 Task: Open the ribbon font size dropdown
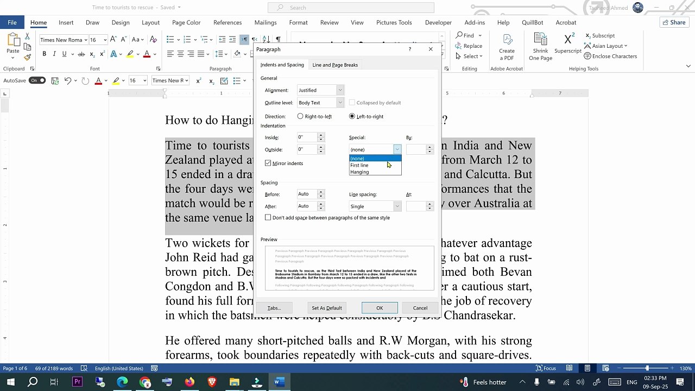click(x=105, y=40)
